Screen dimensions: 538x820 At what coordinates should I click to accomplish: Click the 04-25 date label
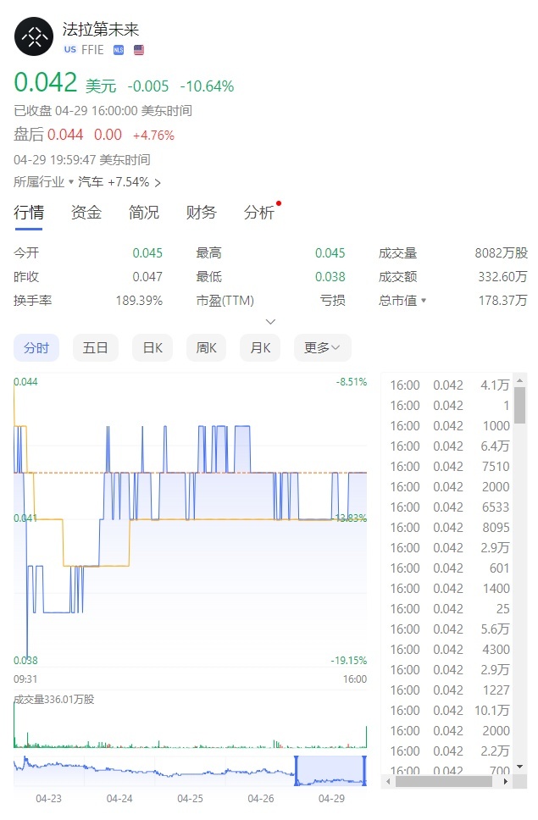coord(190,799)
